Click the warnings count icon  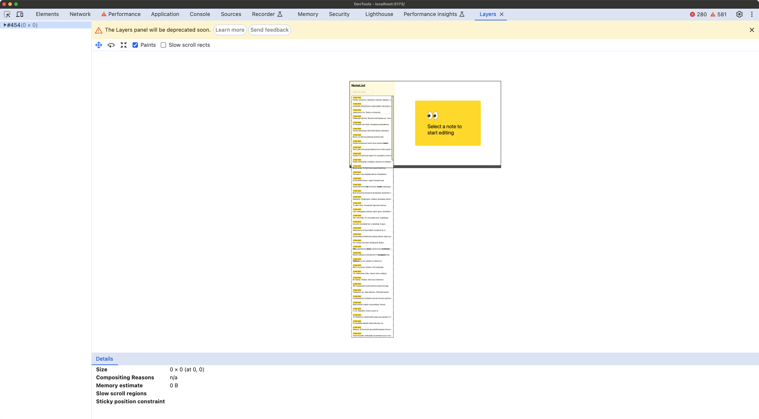pos(713,14)
